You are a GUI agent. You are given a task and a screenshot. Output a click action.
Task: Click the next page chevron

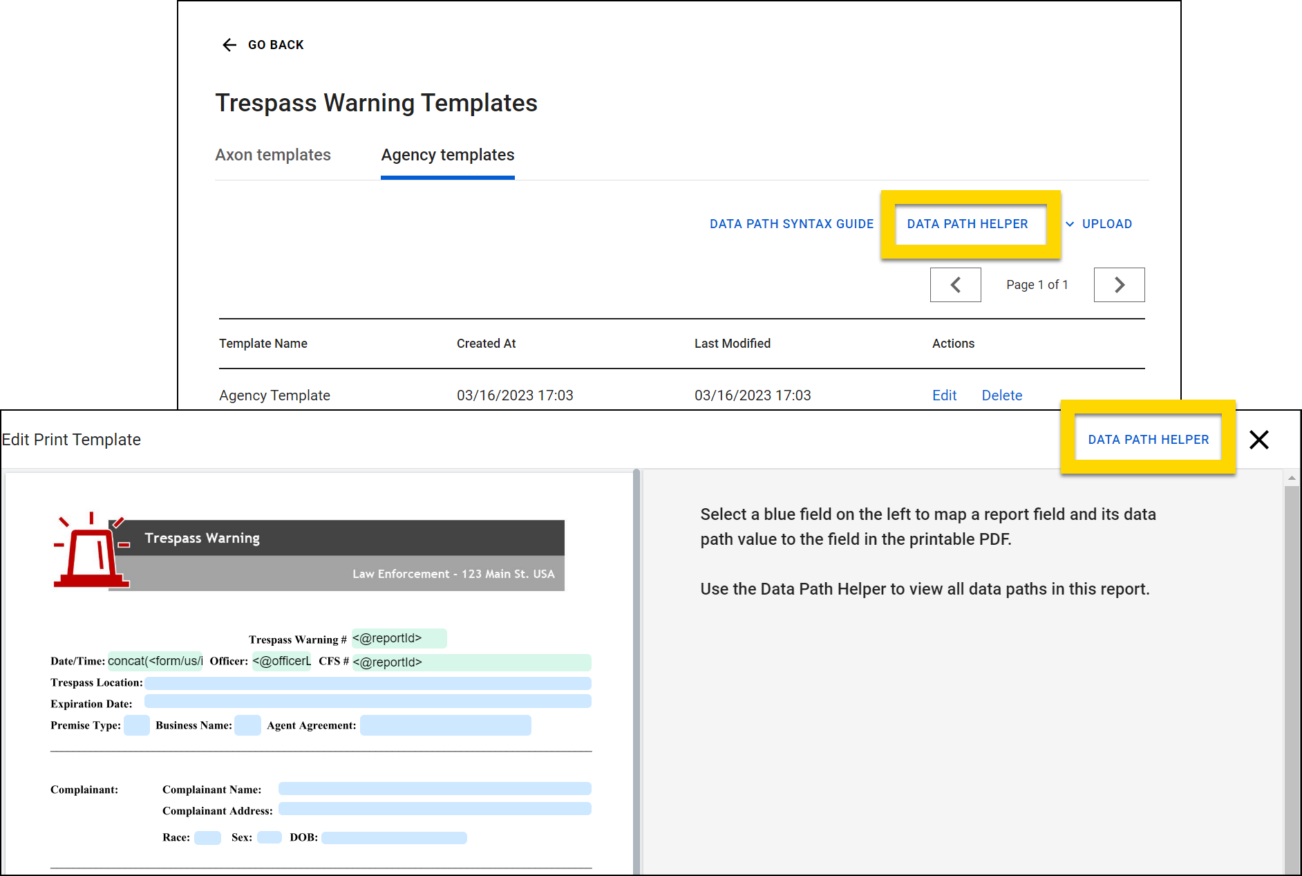tap(1119, 284)
